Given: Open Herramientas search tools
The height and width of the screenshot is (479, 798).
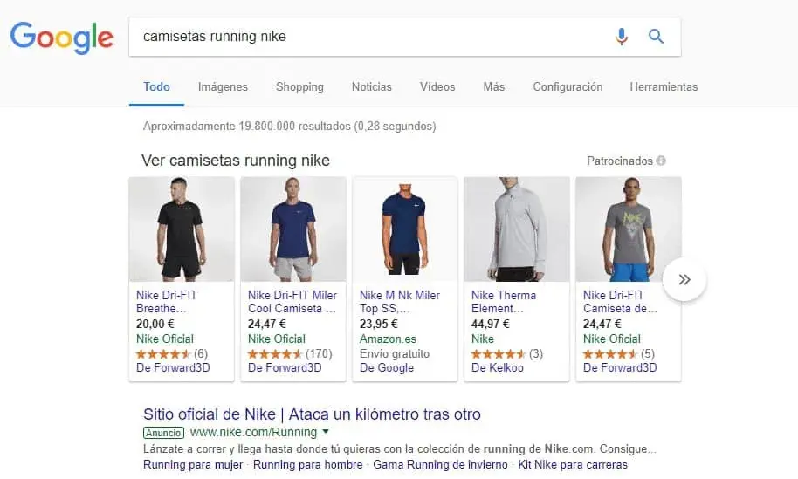Looking at the screenshot, I should pyautogui.click(x=664, y=87).
